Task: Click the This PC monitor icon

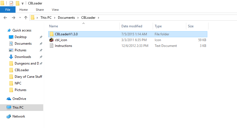Action: click(9, 108)
